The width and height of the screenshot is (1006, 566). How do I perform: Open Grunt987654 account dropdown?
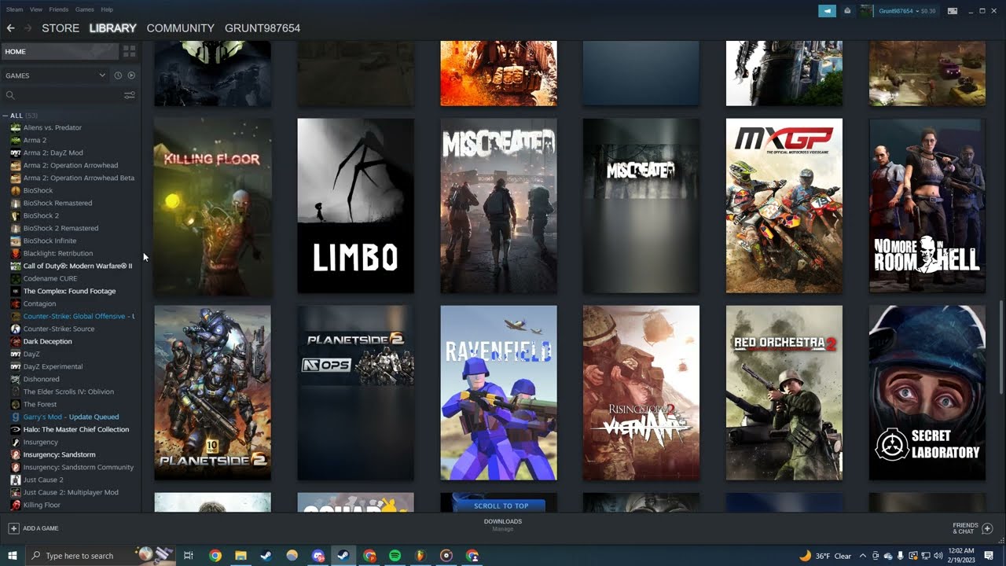click(x=907, y=11)
